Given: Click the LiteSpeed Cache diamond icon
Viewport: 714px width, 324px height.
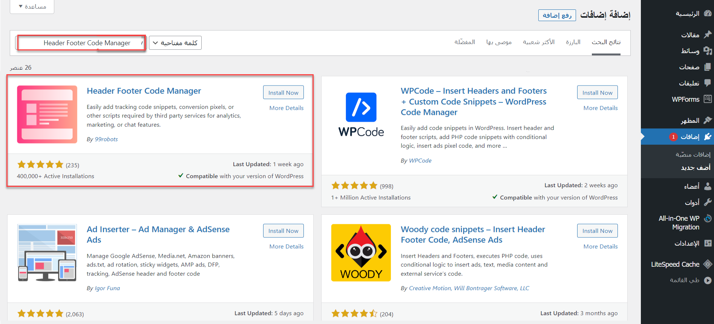Looking at the screenshot, I should (x=708, y=264).
